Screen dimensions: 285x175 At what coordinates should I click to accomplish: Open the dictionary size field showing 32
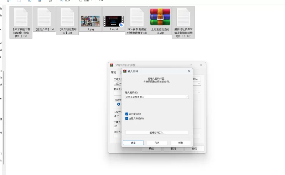click(x=118, y=126)
